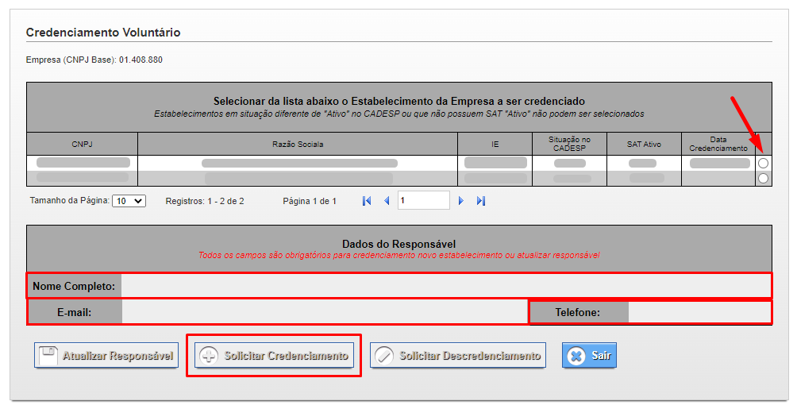The width and height of the screenshot is (797, 409).
Task: Go to the next page arrow
Action: coord(461,201)
